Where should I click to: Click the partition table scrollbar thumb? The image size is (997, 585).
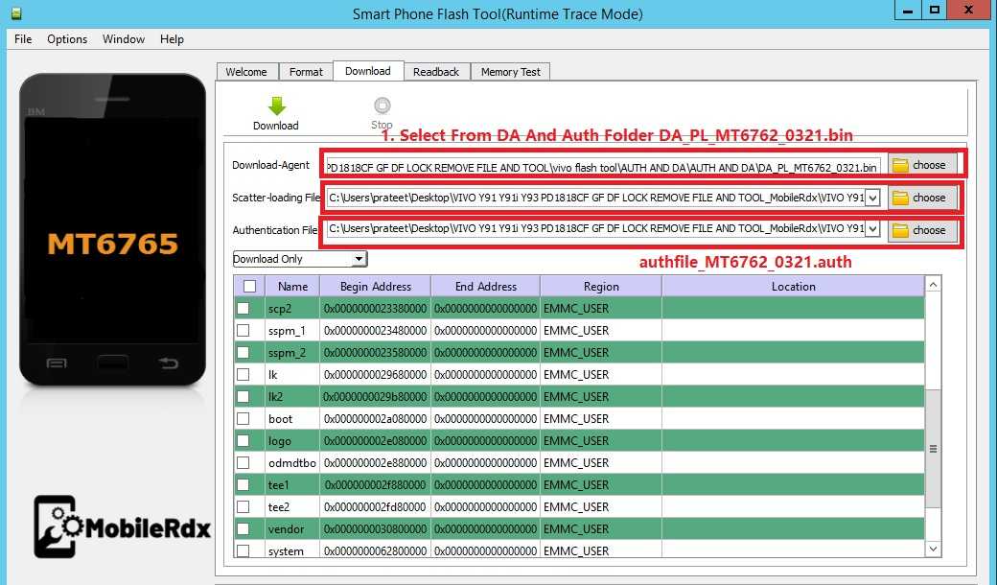(x=933, y=448)
